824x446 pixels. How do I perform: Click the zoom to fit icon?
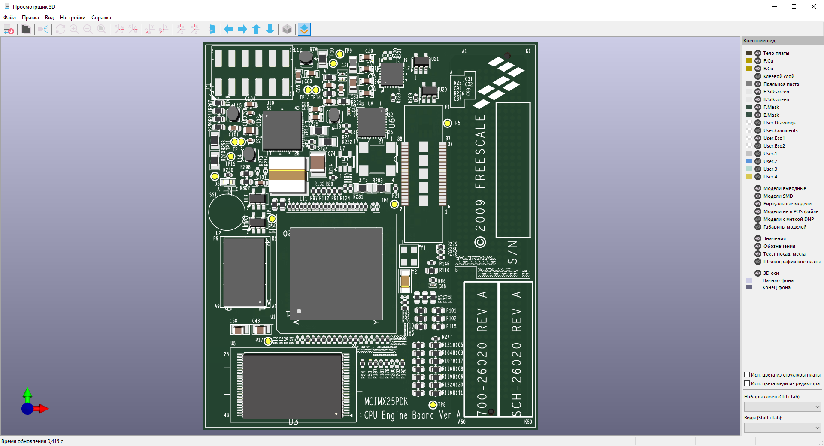102,29
